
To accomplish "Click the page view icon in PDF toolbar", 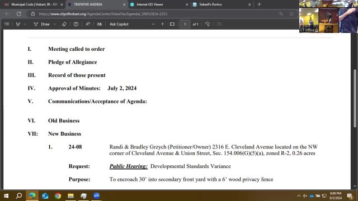I will pyautogui.click(x=219, y=24).
